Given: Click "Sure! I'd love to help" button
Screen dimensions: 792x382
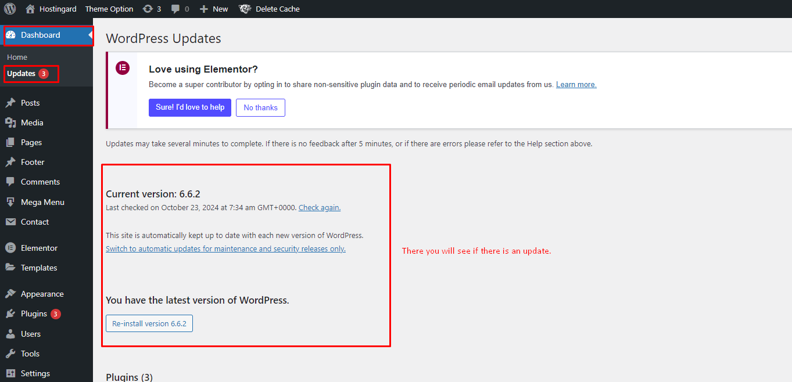Looking at the screenshot, I should (x=190, y=107).
